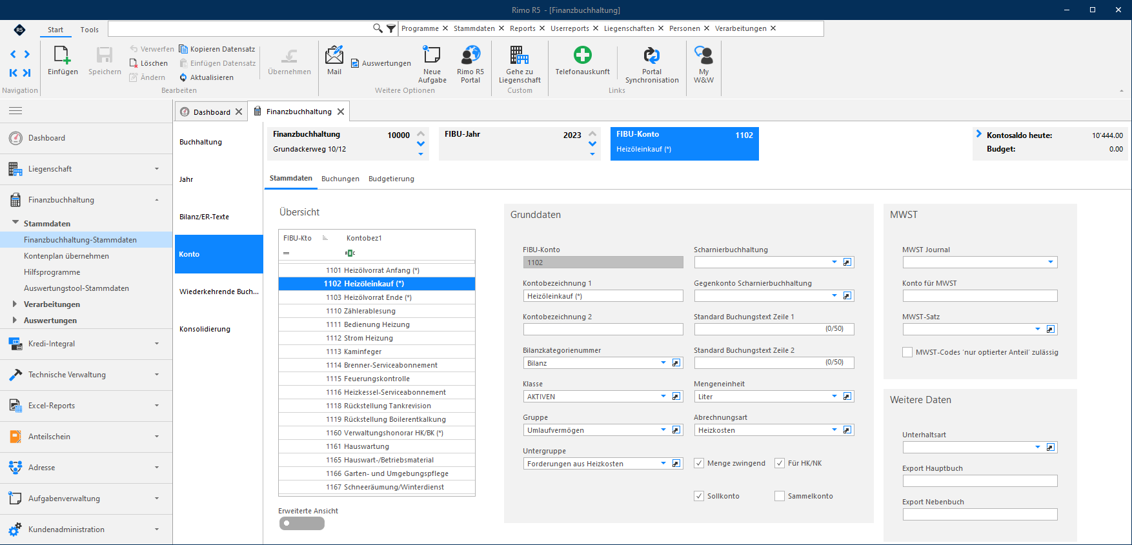Check MWST-Codes 'nur optierter Anteil' zulässig
Viewport: 1132px width, 545px height.
[x=907, y=352]
